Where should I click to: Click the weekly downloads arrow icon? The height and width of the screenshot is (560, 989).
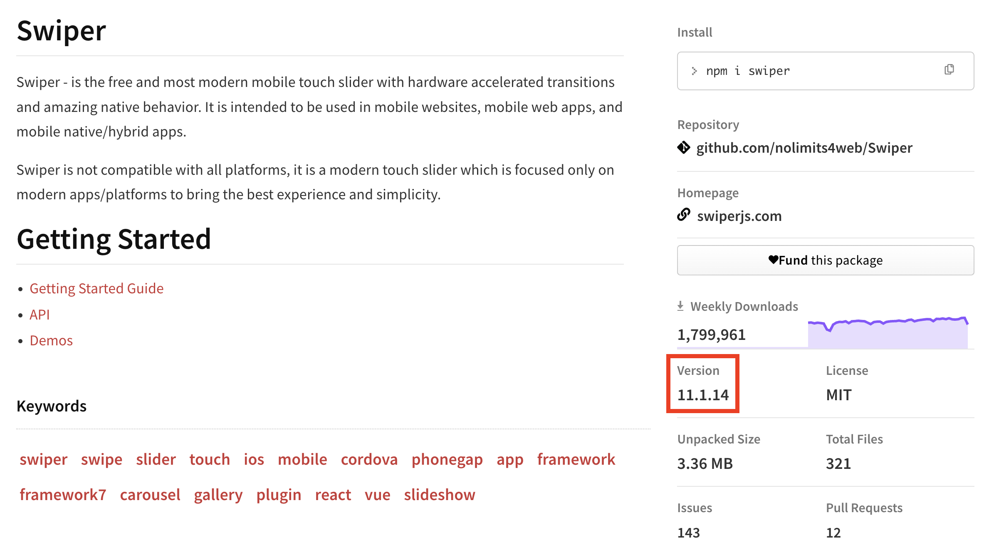coord(680,306)
